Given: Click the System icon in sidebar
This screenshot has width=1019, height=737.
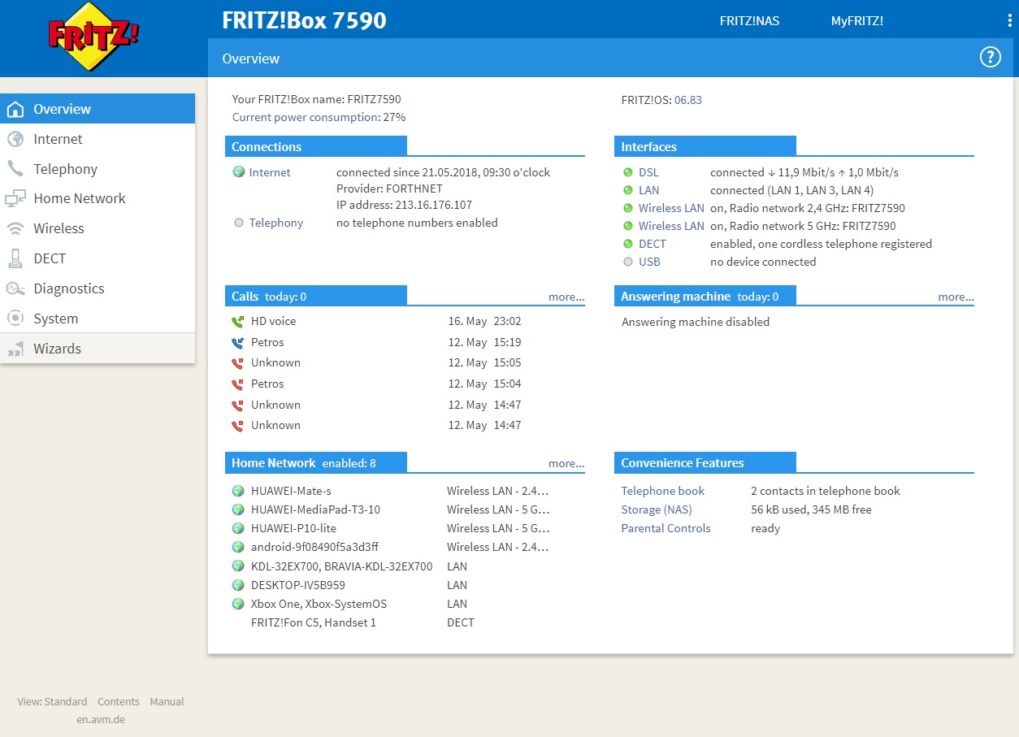Looking at the screenshot, I should tap(15, 319).
